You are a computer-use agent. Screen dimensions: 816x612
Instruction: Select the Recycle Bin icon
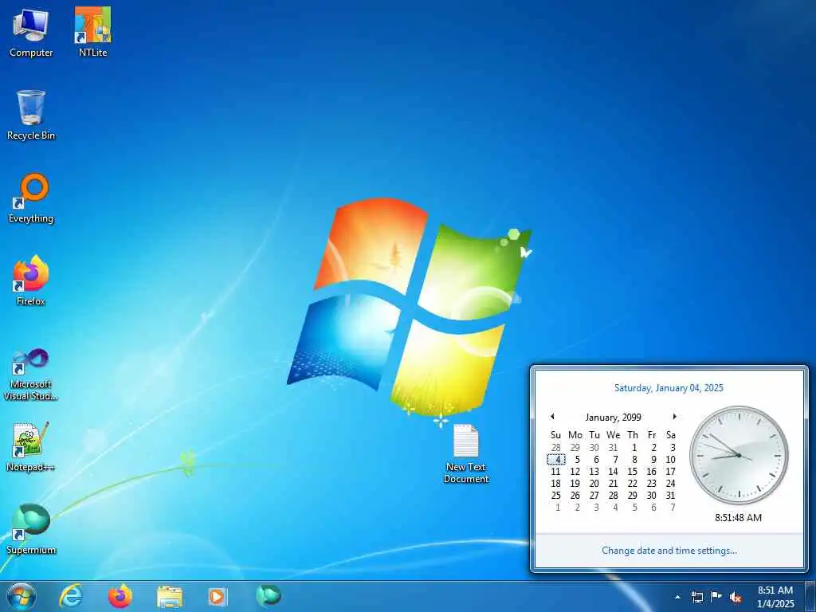31,115
